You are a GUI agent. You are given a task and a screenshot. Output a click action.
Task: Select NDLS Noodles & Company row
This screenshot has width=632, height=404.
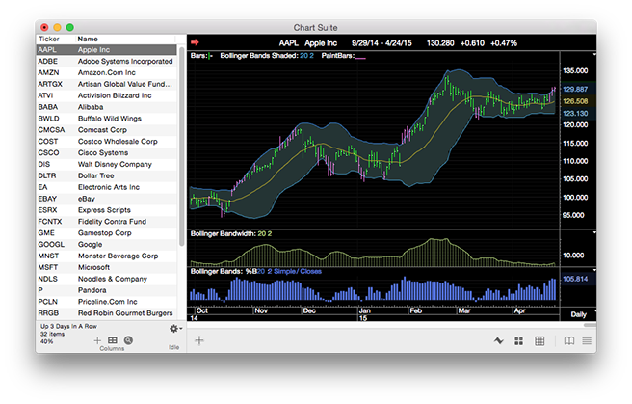point(106,279)
